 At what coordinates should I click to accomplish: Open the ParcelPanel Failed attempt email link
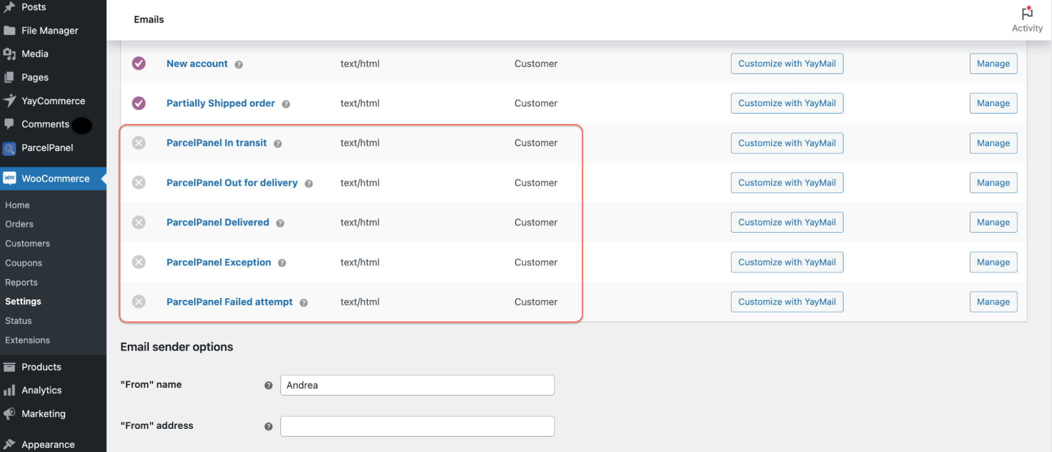230,302
